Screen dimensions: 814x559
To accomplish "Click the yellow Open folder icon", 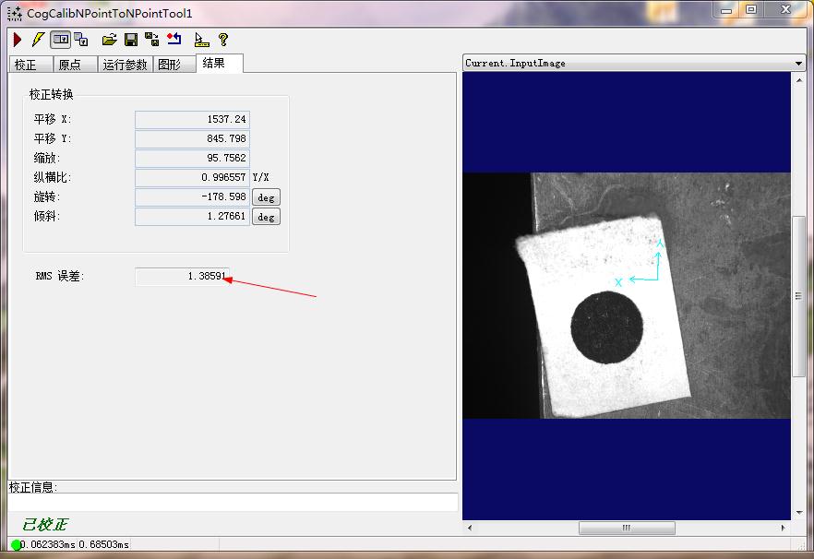I will (109, 40).
